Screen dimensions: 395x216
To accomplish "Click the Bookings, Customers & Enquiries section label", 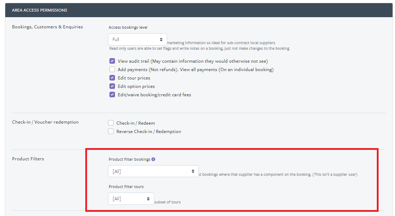I will pyautogui.click(x=48, y=27).
